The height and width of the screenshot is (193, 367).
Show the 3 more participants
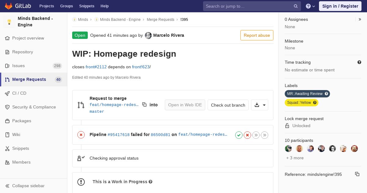point(295,158)
